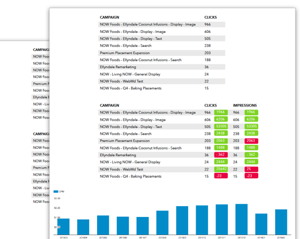Select the 201506 bar in the CPM chart
The height and width of the screenshot is (239, 300).
[123, 225]
